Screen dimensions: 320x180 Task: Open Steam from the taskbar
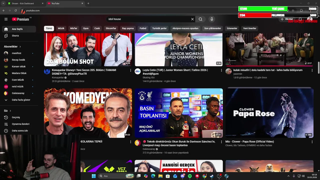tap(212, 176)
